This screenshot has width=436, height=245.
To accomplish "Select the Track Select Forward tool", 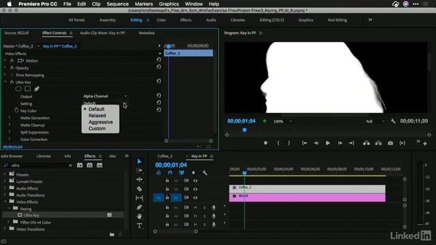I will click(x=140, y=170).
